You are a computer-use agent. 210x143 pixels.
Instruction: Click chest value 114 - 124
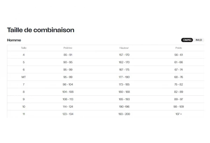(x=68, y=107)
